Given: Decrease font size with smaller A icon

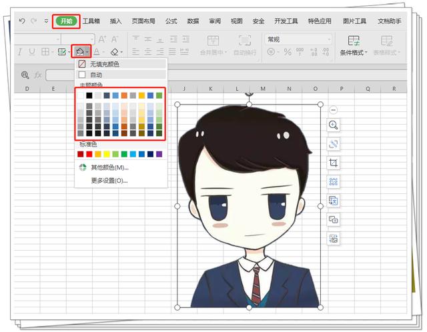Looking at the screenshot, I should point(114,39).
